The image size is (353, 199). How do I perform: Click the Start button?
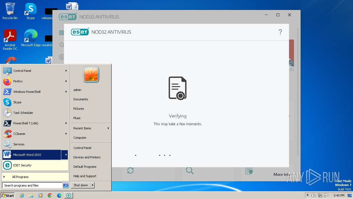8,195
